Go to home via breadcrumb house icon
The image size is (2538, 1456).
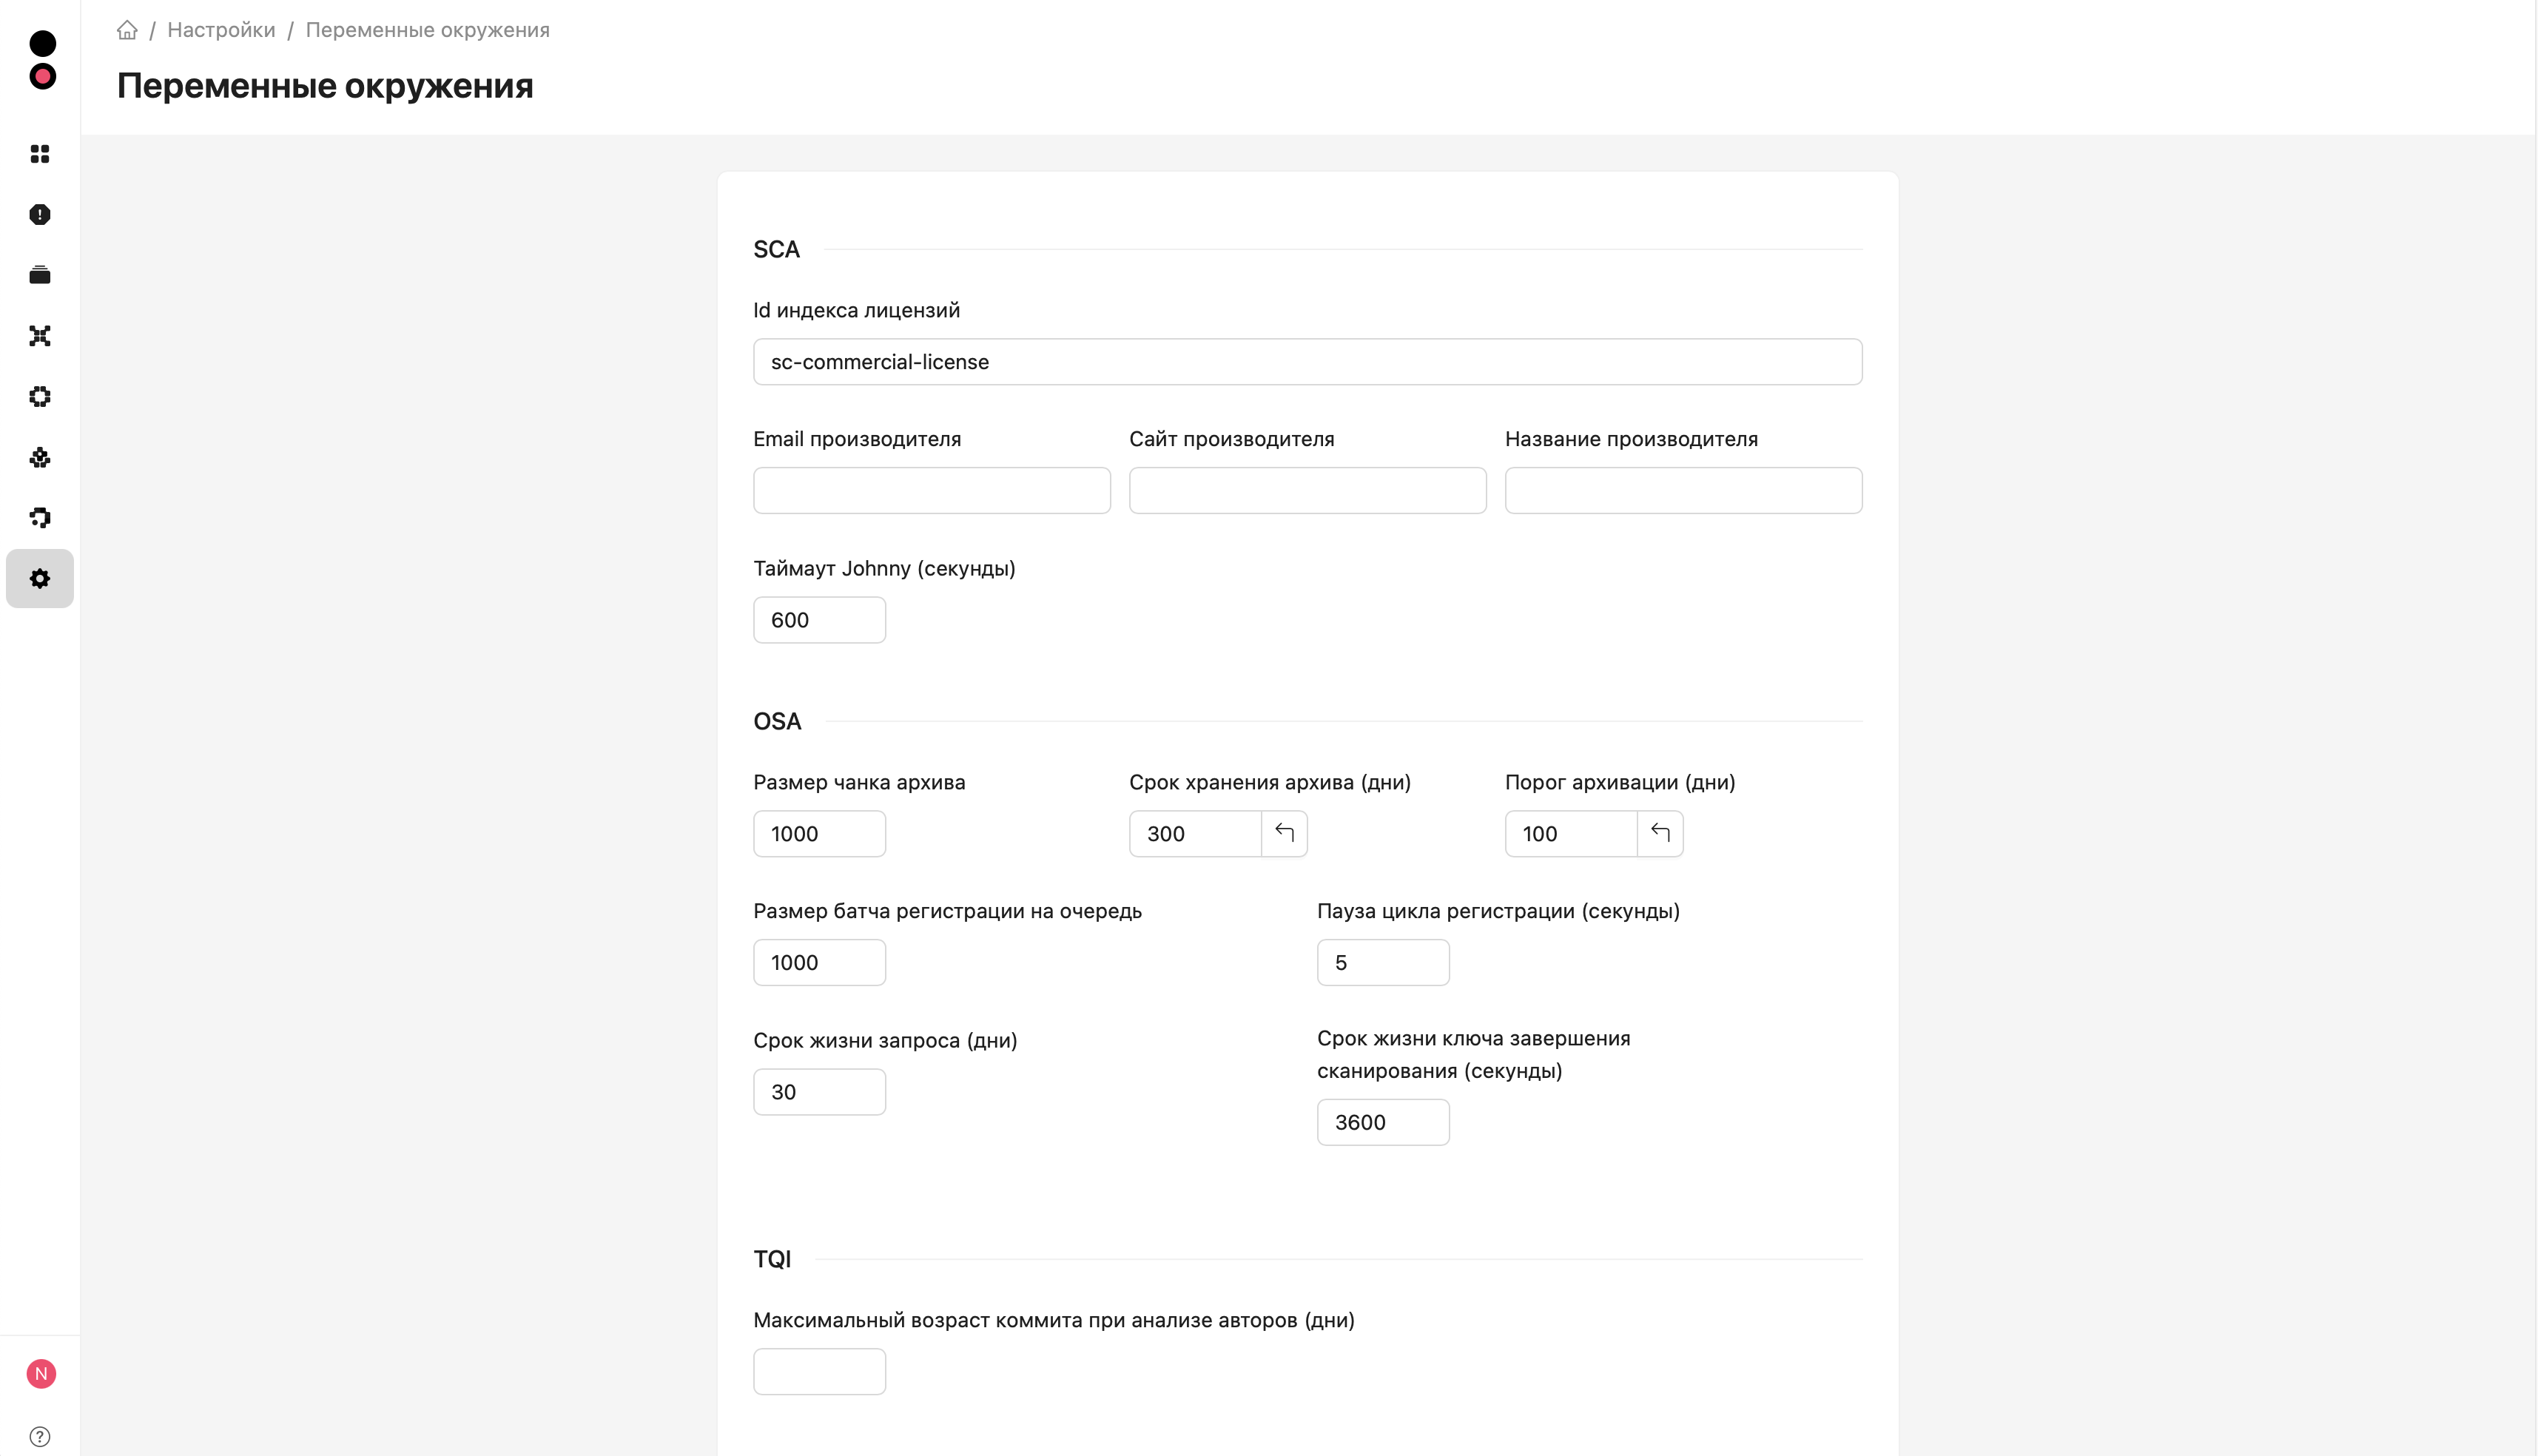click(x=127, y=30)
